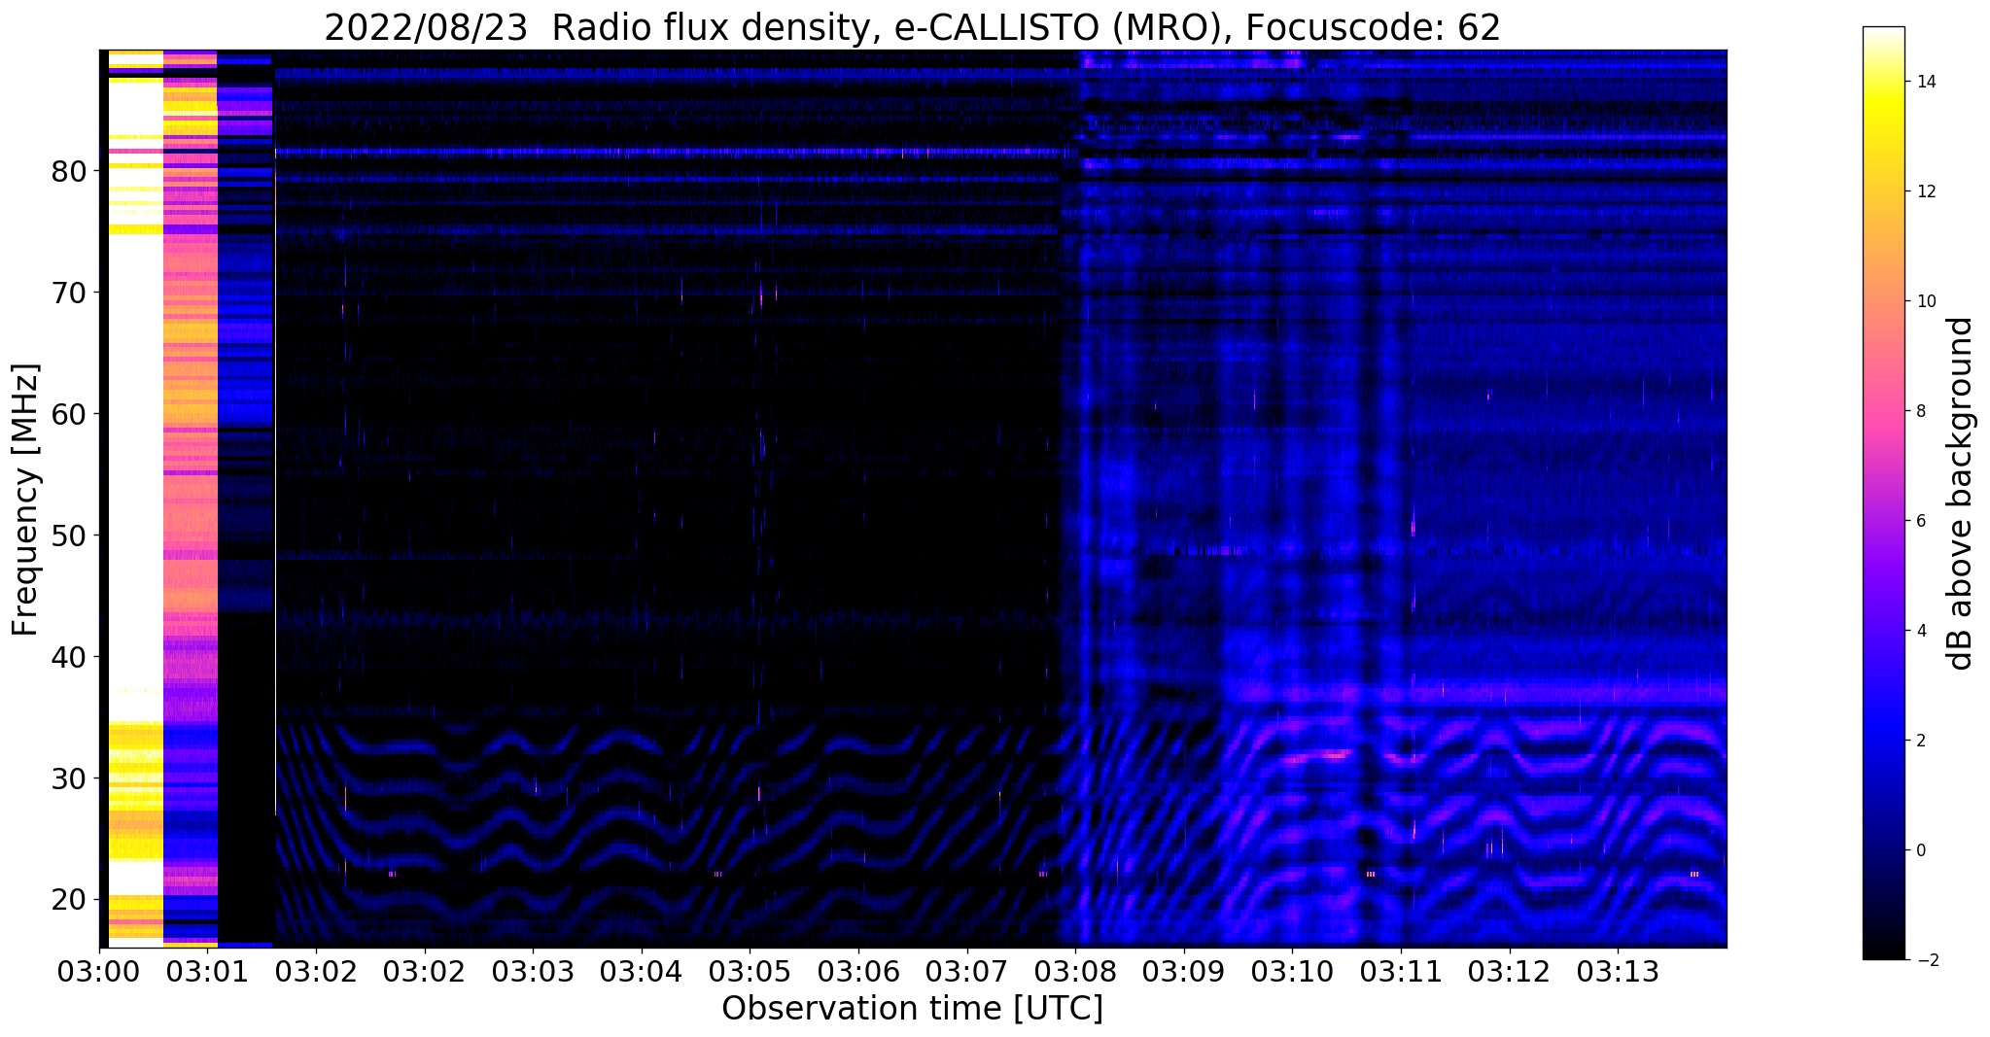Click the 80 MHz frequency tick label

click(x=68, y=171)
